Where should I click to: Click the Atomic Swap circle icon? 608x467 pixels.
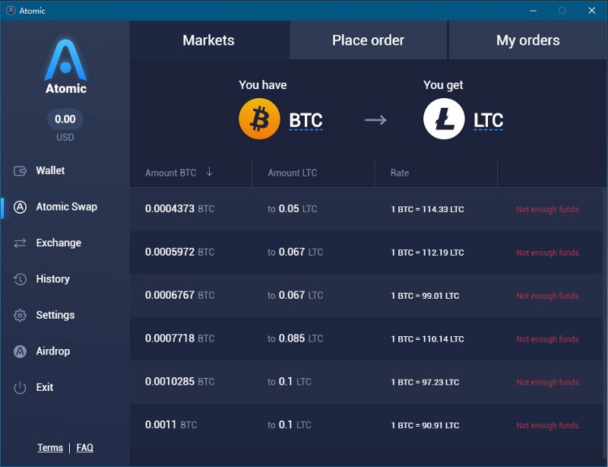(x=20, y=207)
